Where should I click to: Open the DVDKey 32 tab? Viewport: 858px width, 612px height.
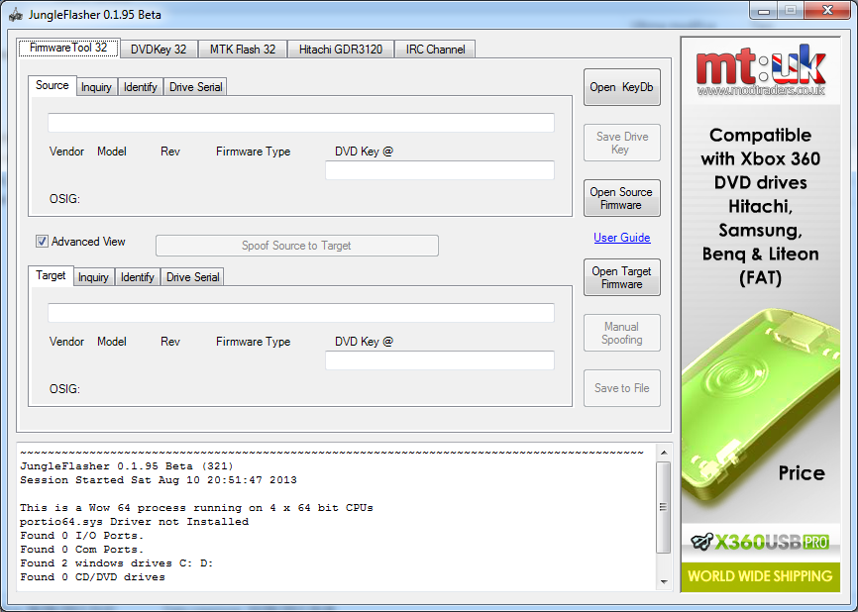click(159, 50)
